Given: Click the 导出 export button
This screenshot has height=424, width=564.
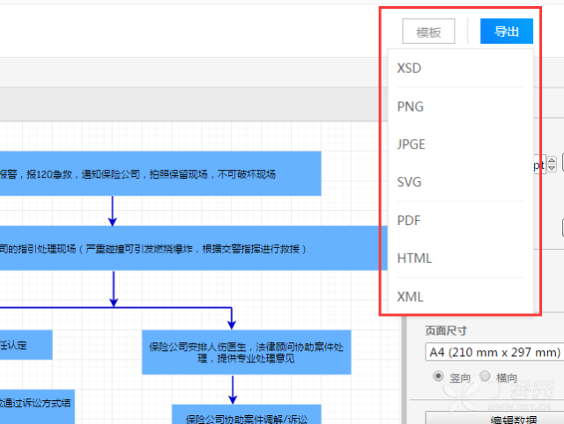Looking at the screenshot, I should tap(506, 32).
